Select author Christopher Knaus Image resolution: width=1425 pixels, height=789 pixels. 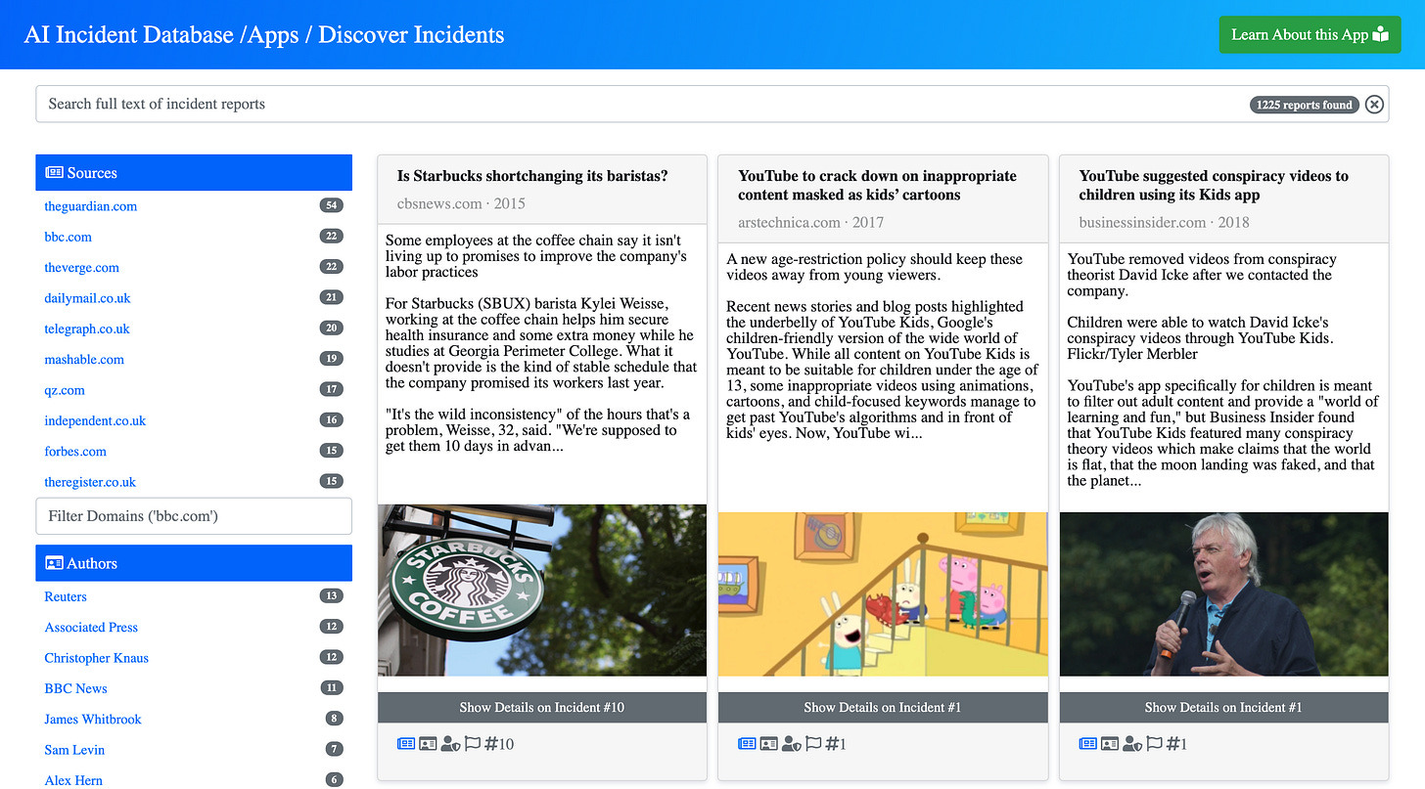pos(97,658)
